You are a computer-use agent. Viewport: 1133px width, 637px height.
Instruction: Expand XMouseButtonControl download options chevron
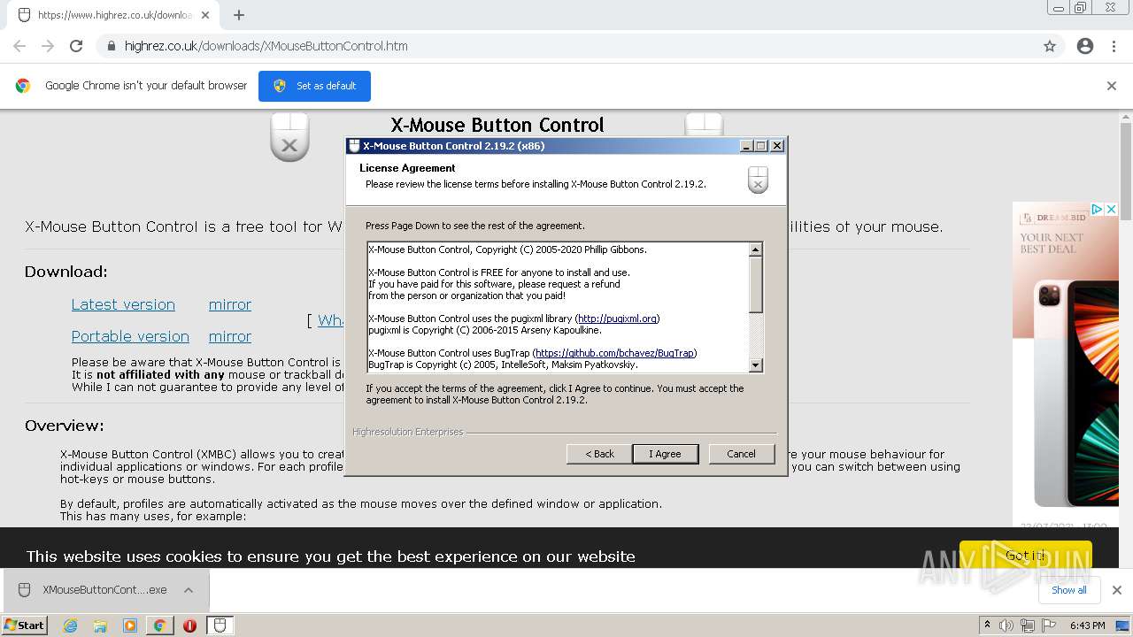click(189, 590)
